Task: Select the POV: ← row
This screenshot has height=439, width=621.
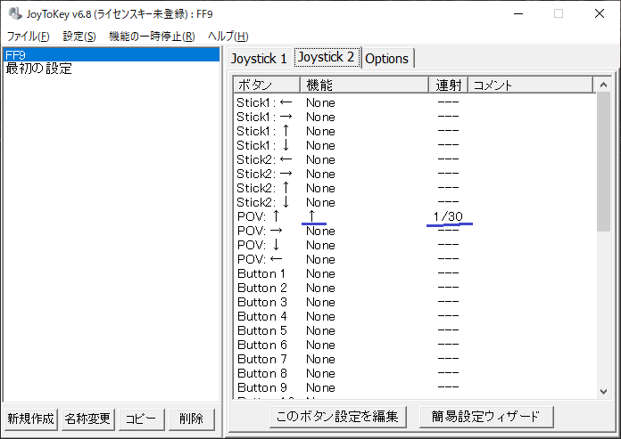Action: coord(415,259)
